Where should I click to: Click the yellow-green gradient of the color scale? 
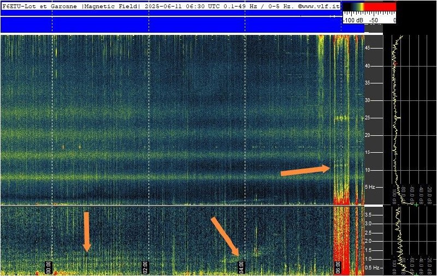(x=360, y=7)
